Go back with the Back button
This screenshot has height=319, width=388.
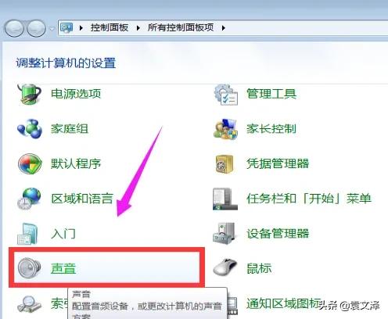(14, 28)
